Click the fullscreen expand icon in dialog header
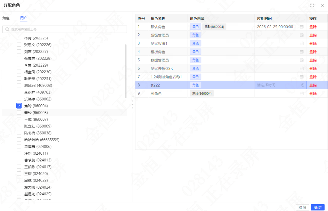This screenshot has height=211, width=328. coord(312,5)
